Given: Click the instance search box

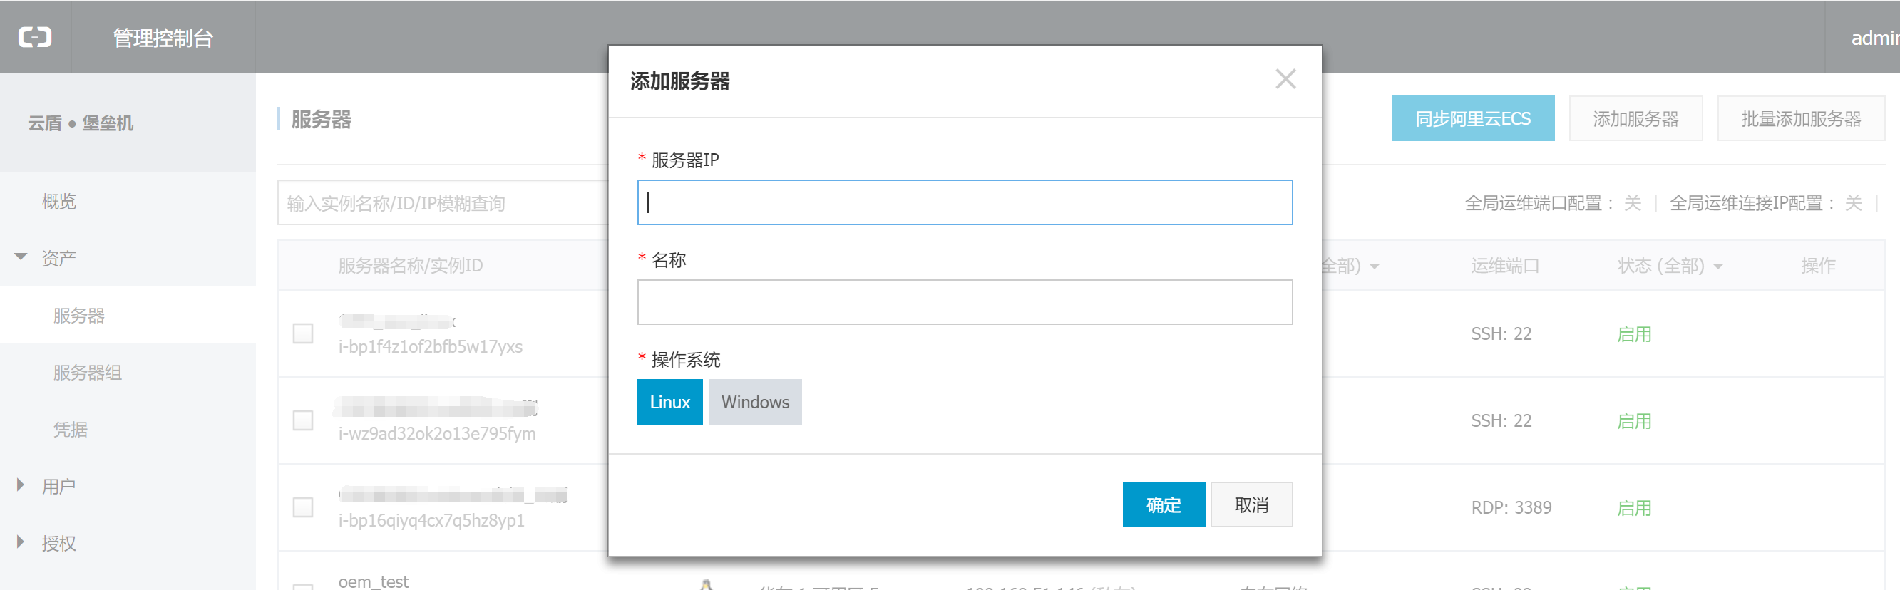Looking at the screenshot, I should point(443,202).
